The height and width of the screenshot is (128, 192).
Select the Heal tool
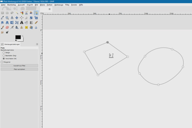(27, 28)
